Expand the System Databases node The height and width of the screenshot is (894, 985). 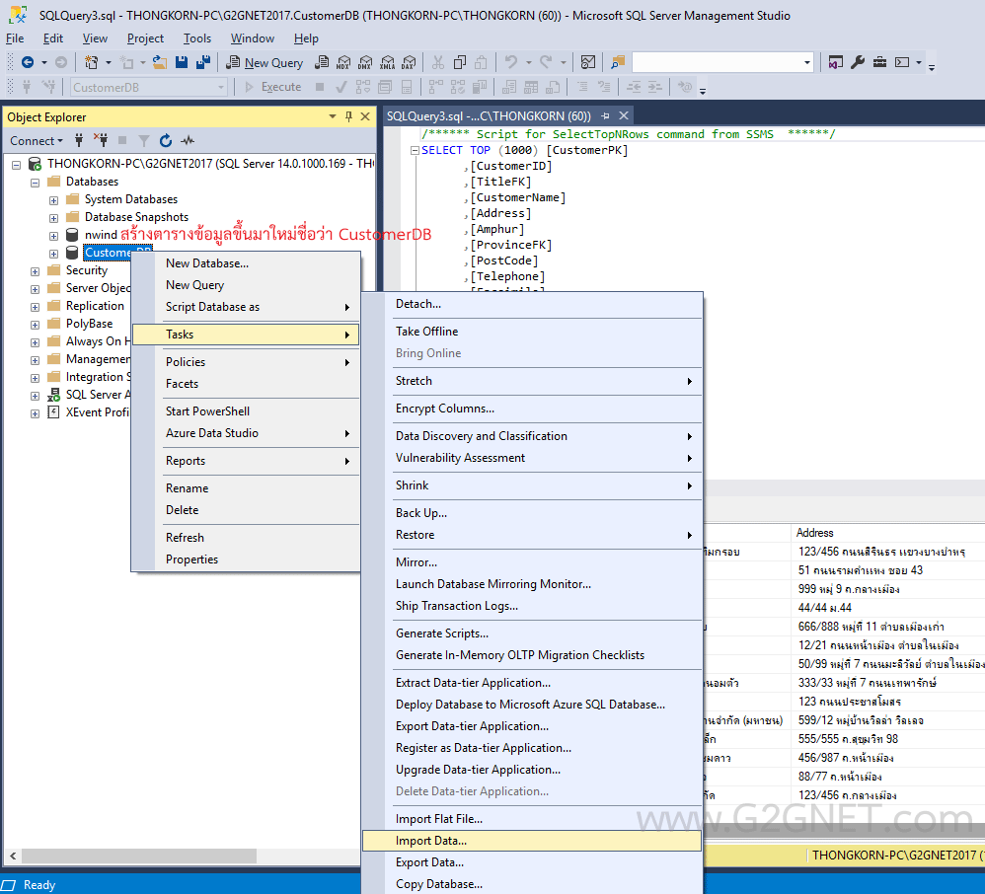click(54, 200)
